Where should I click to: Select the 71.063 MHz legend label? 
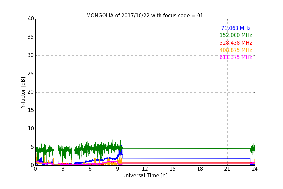click(x=236, y=28)
